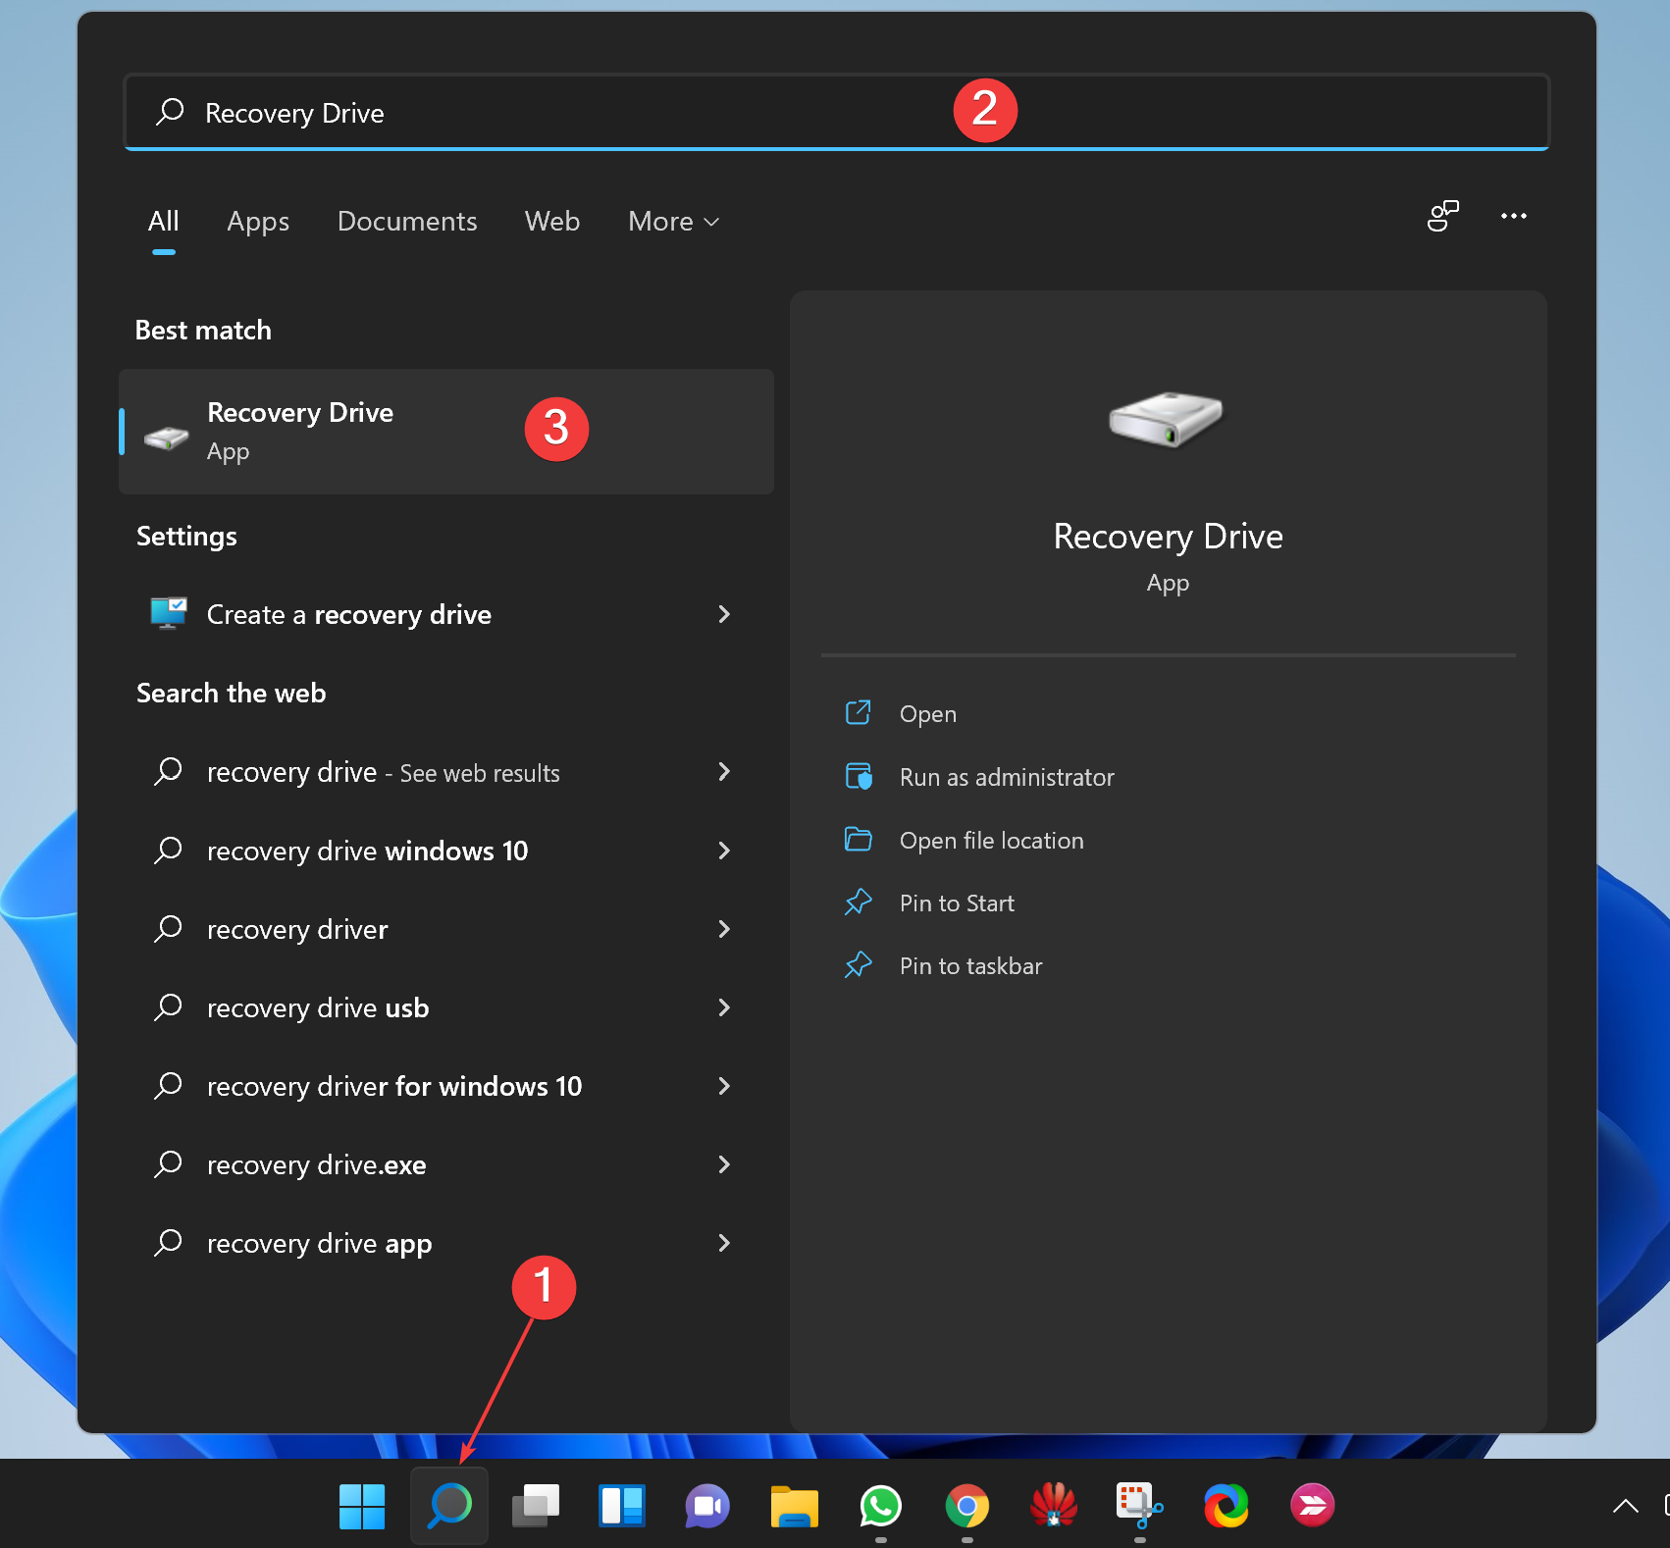Click Open in the preview pane
This screenshot has width=1670, height=1548.
[928, 714]
